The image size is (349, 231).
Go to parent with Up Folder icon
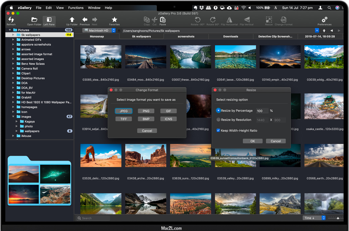pos(72,20)
